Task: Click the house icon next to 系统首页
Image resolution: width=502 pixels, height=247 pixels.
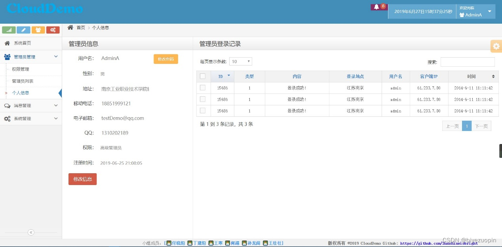Action: click(x=7, y=43)
